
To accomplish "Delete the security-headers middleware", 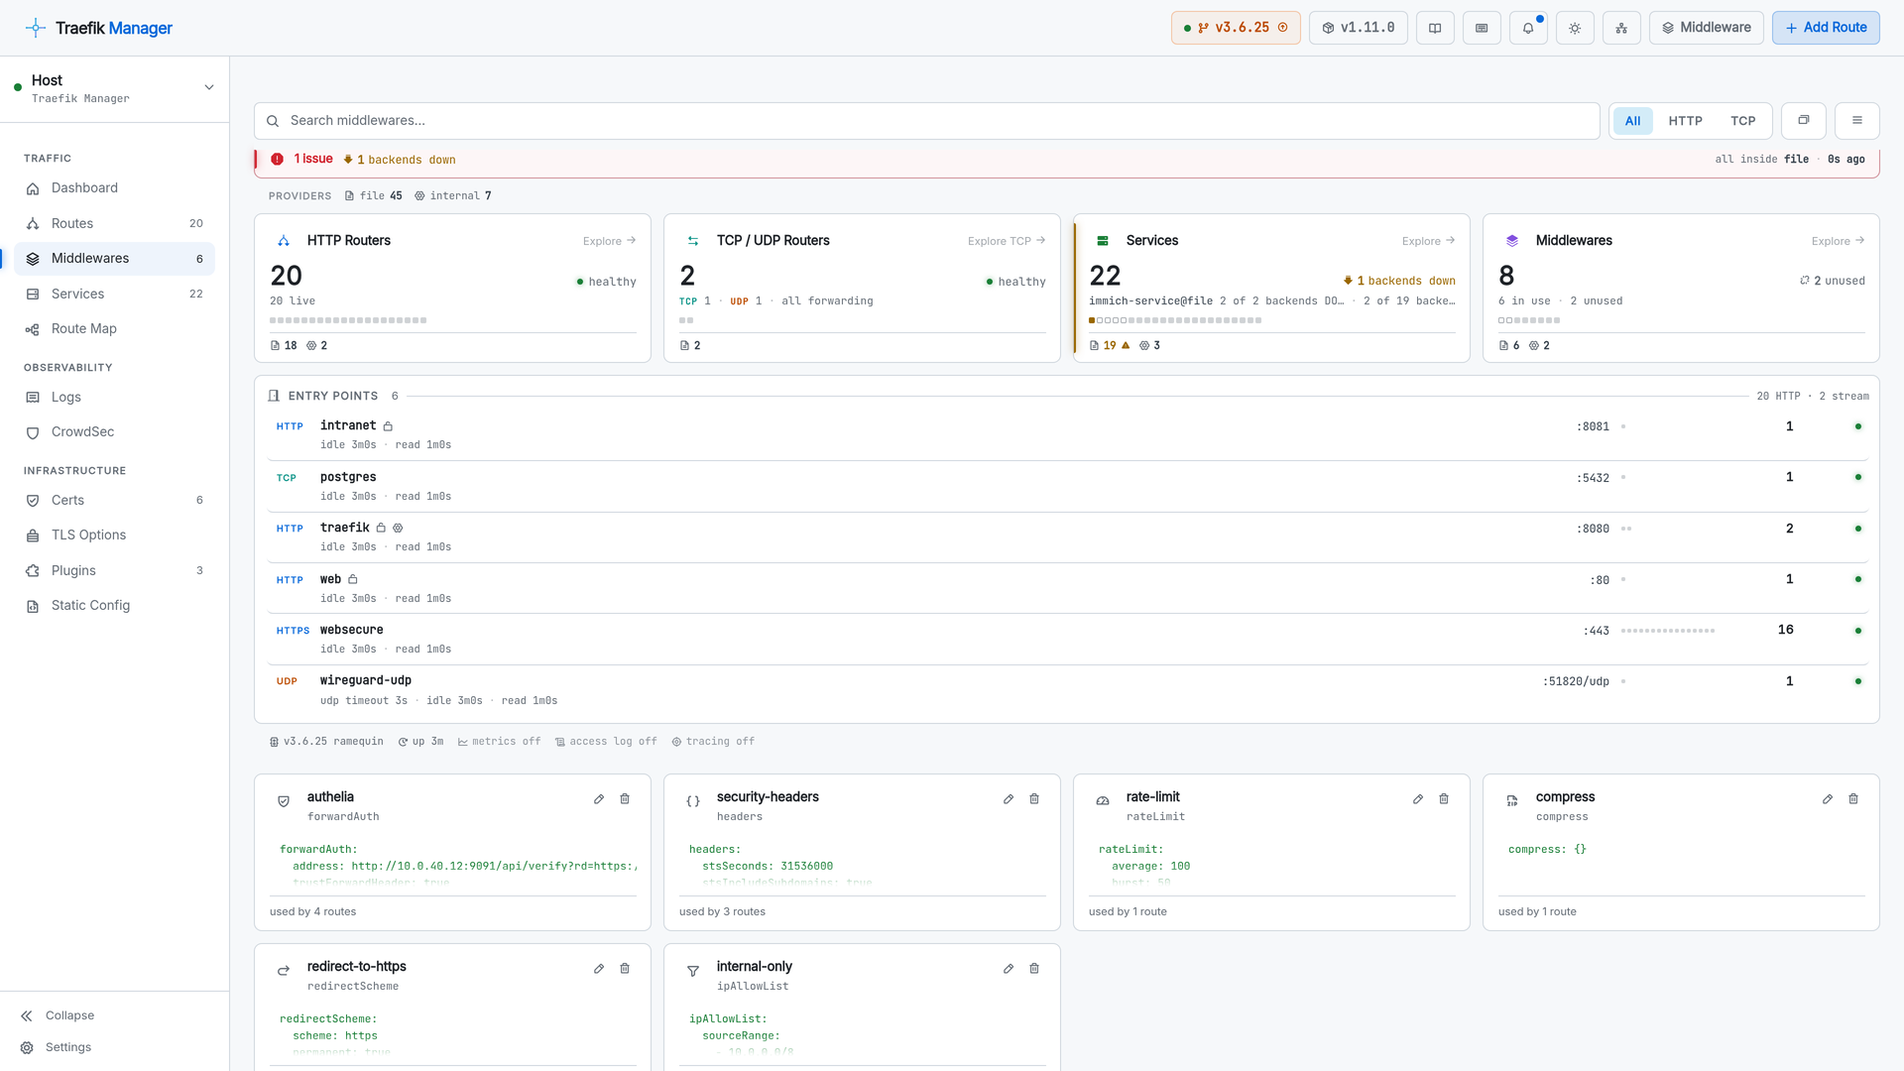I will pyautogui.click(x=1034, y=799).
